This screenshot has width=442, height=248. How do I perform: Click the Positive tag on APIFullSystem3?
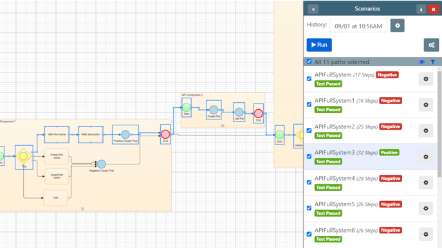pos(389,152)
